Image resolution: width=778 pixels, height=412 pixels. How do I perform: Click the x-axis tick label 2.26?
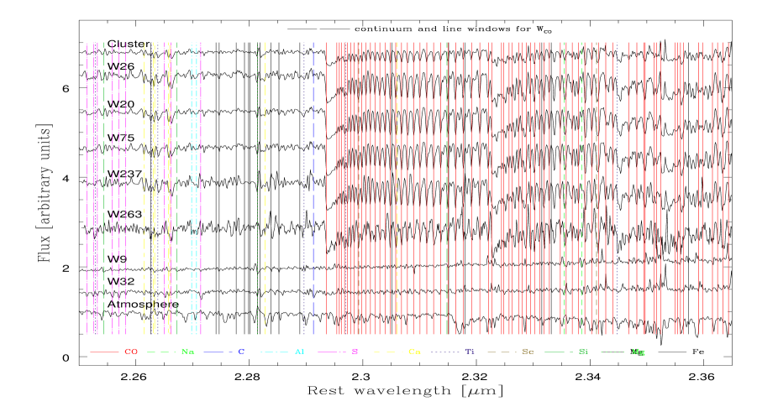pyautogui.click(x=135, y=376)
